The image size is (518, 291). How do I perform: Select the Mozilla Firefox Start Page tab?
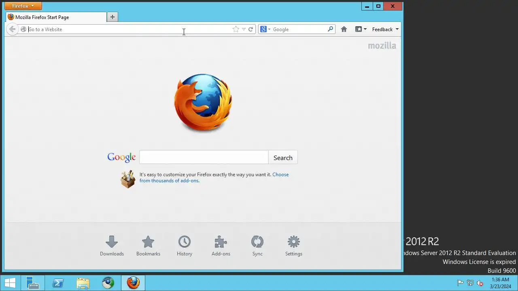[56, 17]
